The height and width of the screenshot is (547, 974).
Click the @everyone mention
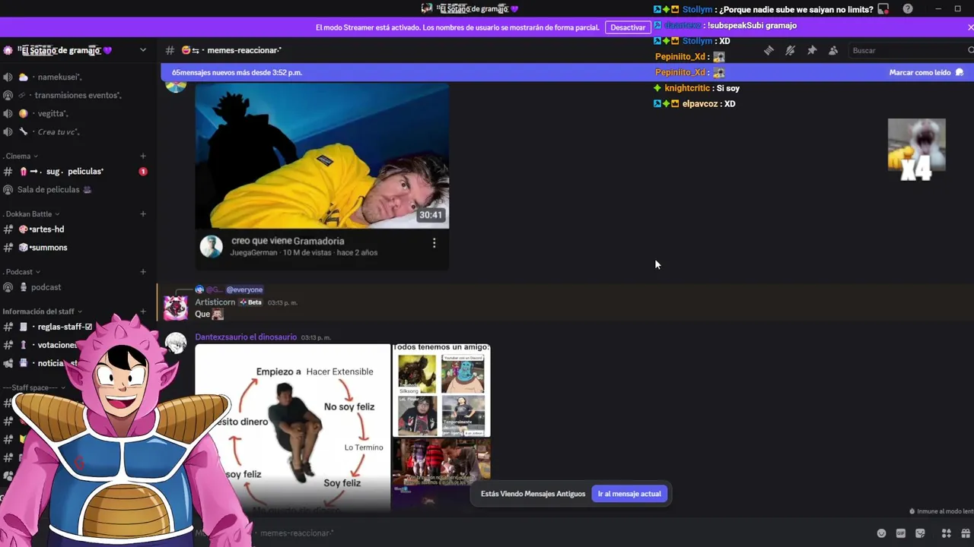[244, 289]
